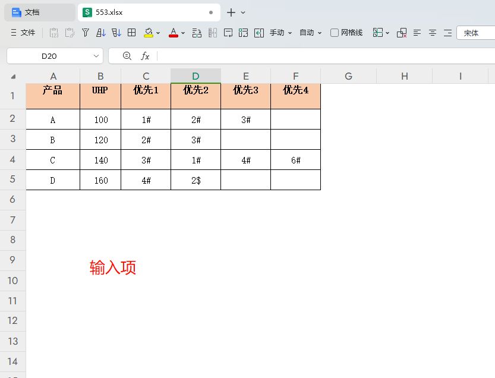495x378 pixels.
Task: Select column A header
Action: tap(53, 76)
